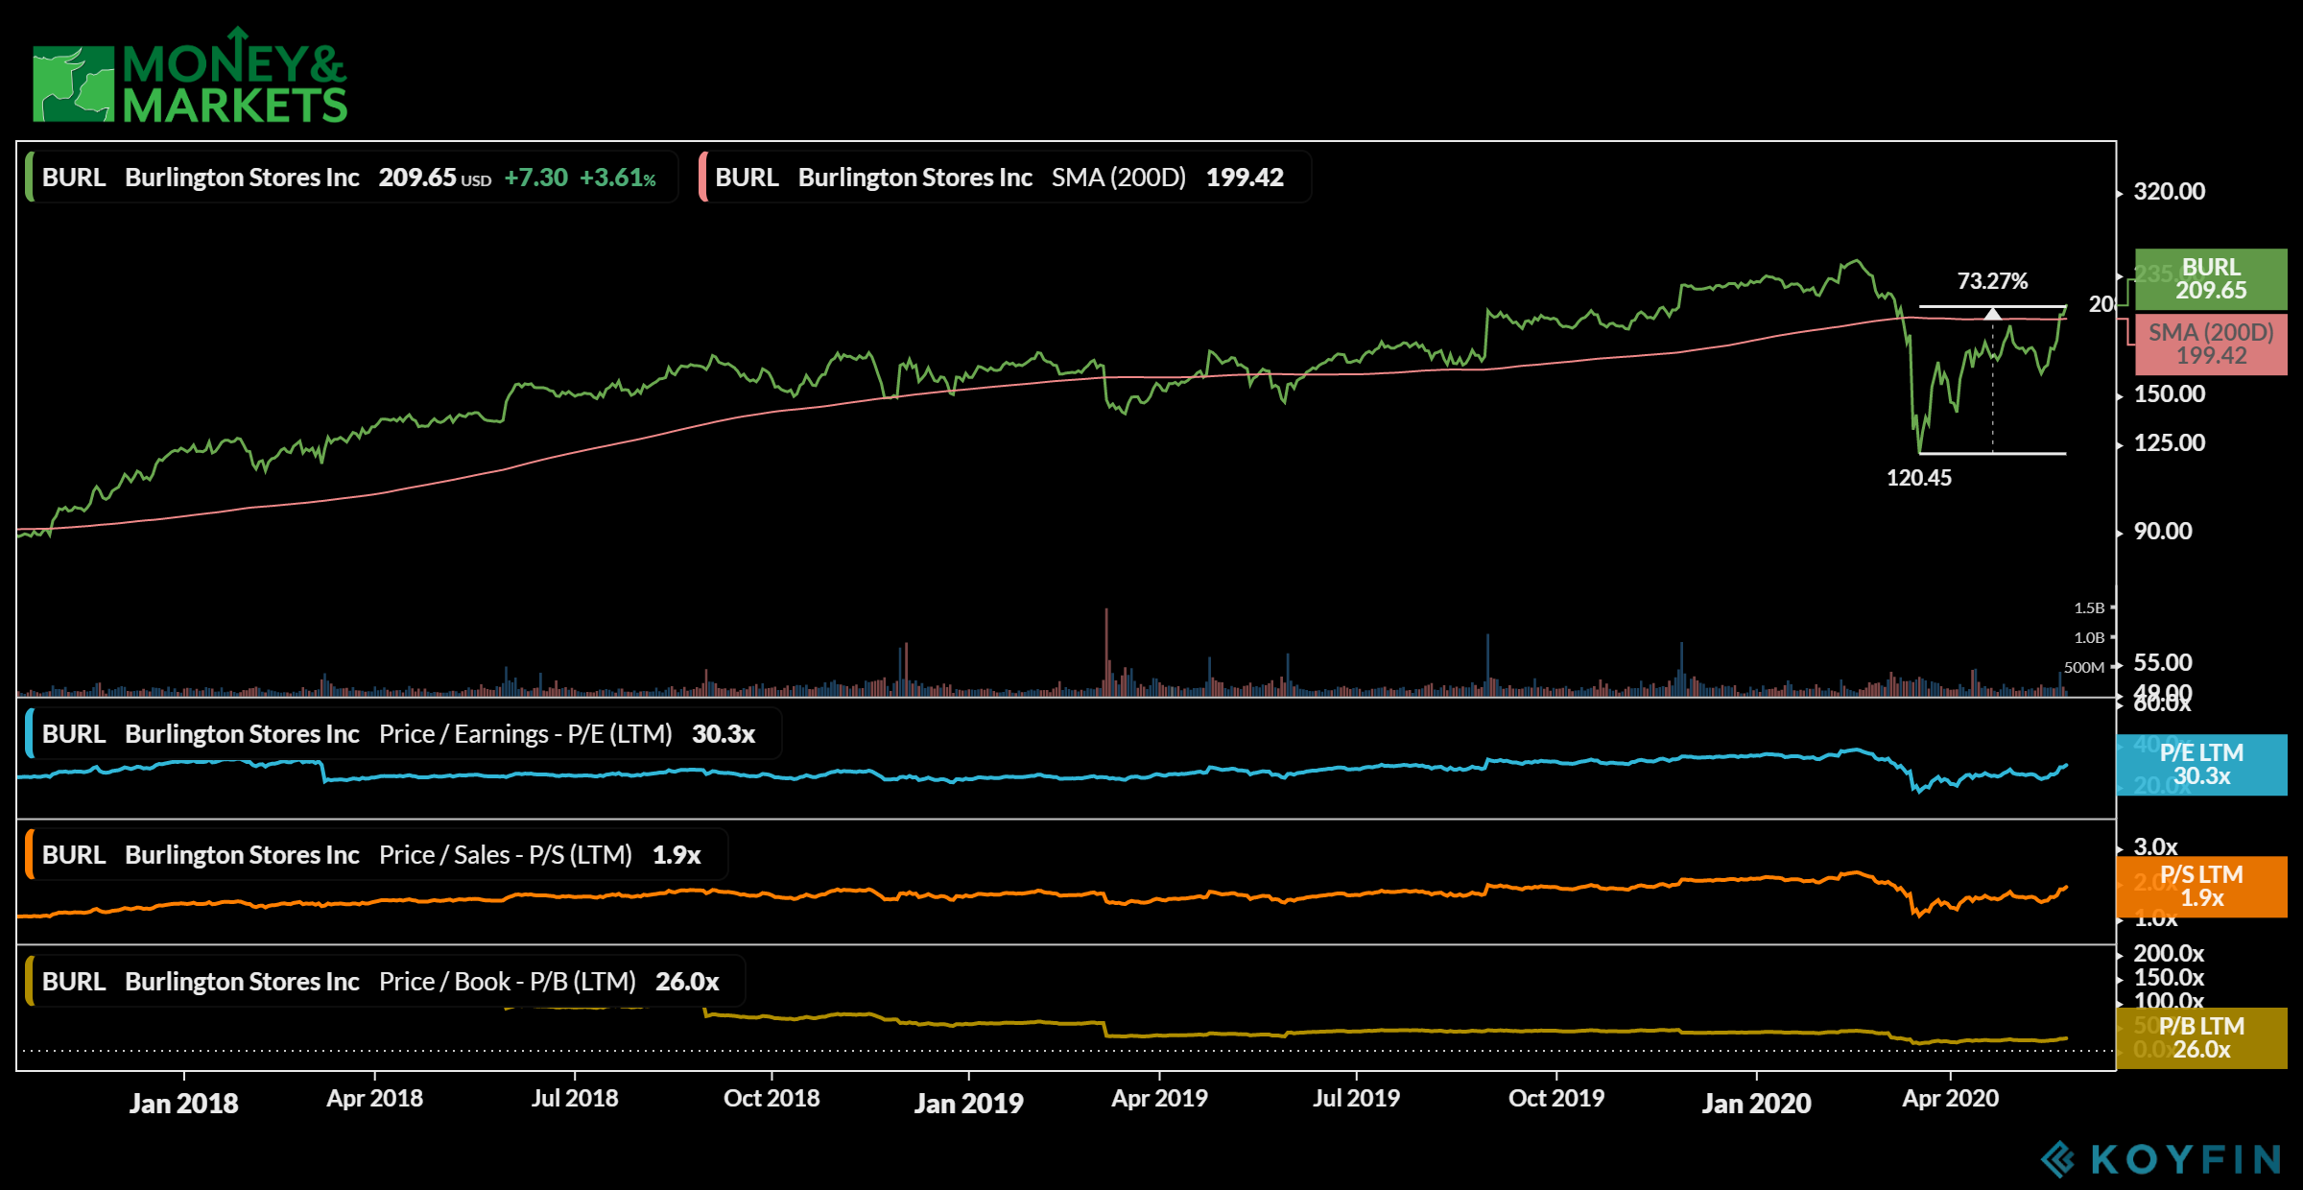Image resolution: width=2303 pixels, height=1190 pixels.
Task: Click the 73.27% gain annotation
Action: point(1992,281)
